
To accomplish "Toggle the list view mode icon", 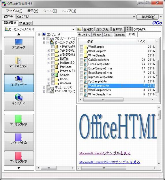I will (128, 29).
